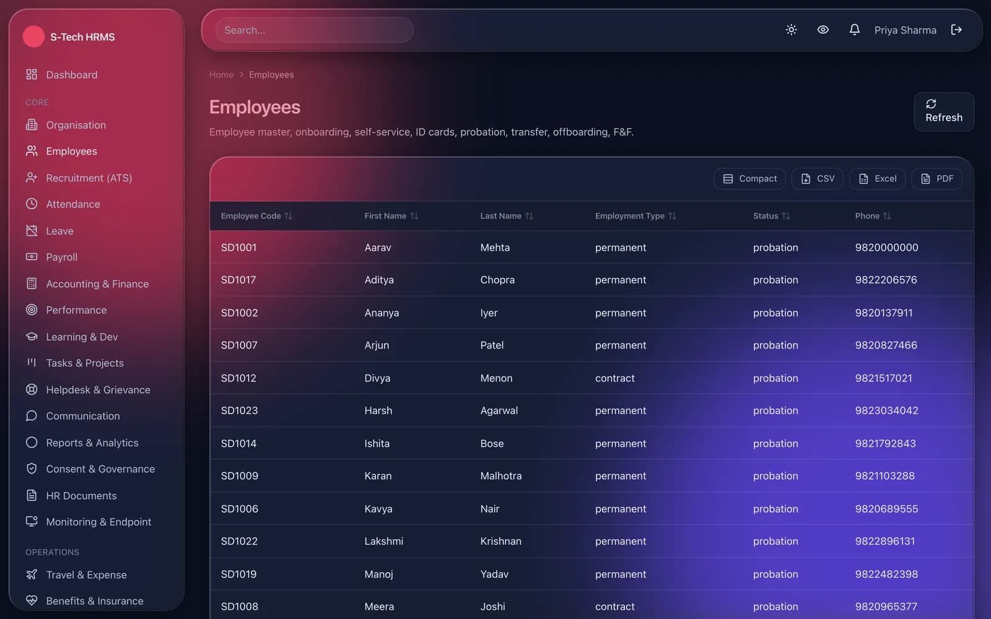The image size is (991, 619).
Task: Toggle the light/dark theme sun icon
Action: (791, 30)
